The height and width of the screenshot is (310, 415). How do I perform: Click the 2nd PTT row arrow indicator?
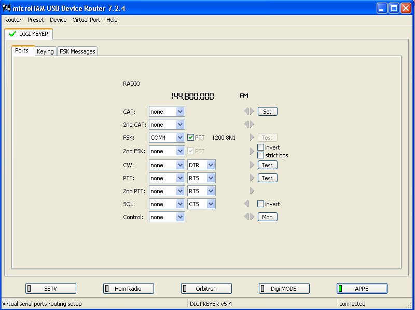click(252, 191)
